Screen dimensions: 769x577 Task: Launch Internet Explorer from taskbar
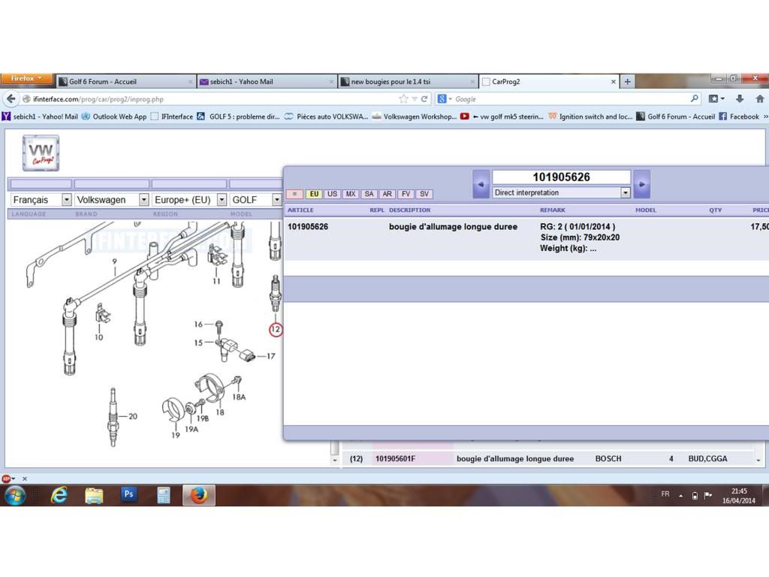[x=59, y=495]
